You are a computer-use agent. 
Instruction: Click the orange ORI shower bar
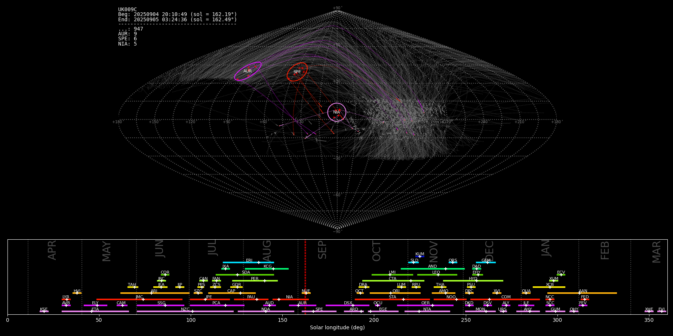pyautogui.click(x=395, y=293)
